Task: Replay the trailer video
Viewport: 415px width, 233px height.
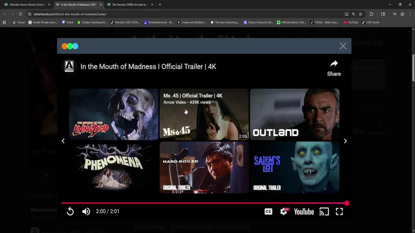Action: pyautogui.click(x=70, y=211)
